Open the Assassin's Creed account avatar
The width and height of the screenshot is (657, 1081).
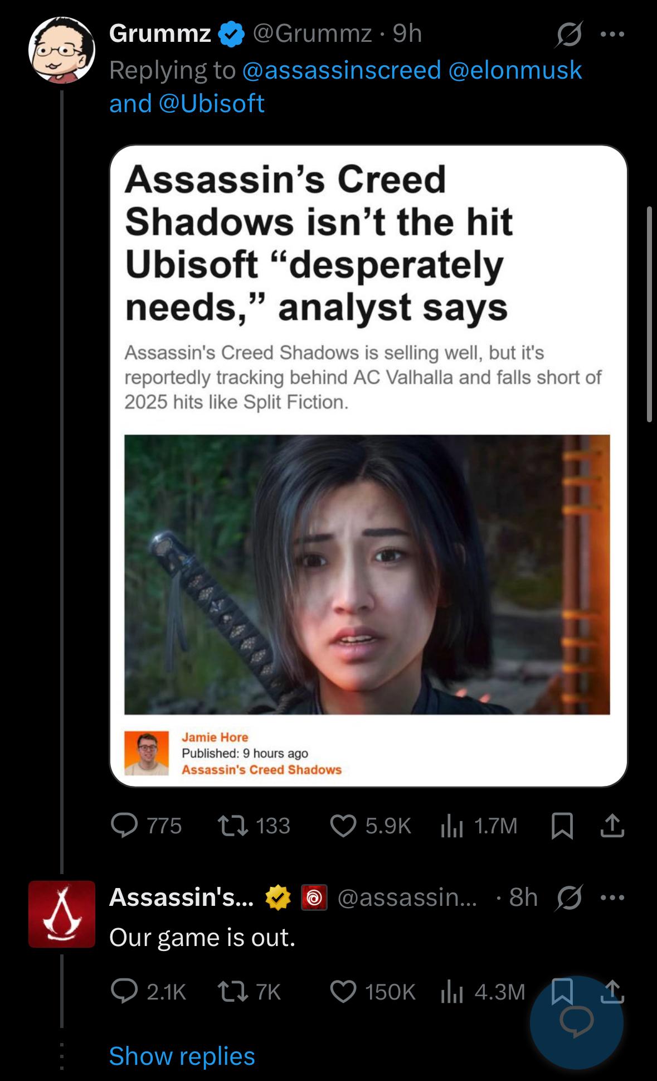pos(62,914)
